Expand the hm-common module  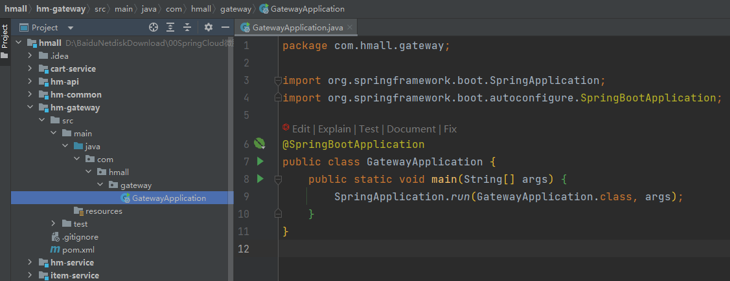tap(30, 95)
